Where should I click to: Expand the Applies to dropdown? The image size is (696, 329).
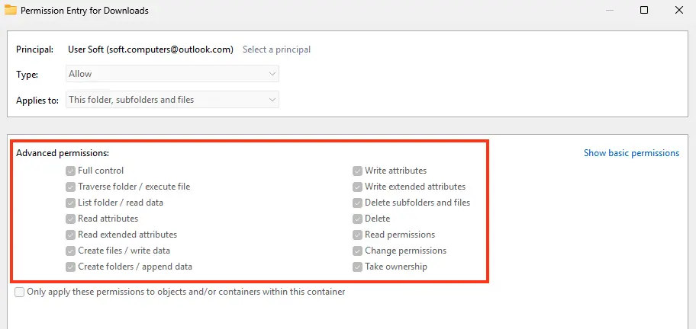tap(172, 100)
